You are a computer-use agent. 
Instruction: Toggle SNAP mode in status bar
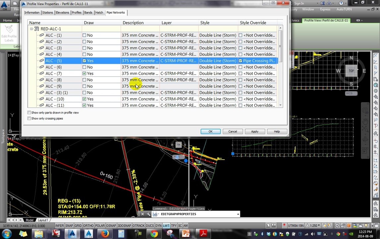pos(69,226)
